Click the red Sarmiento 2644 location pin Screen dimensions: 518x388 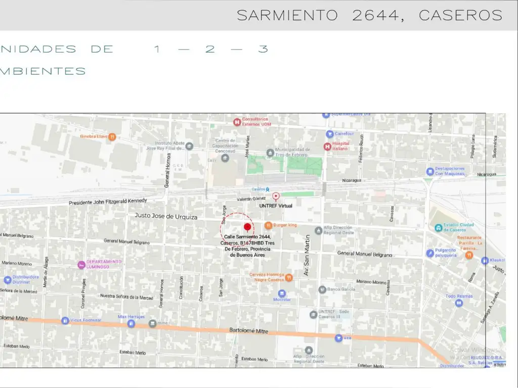point(247,228)
